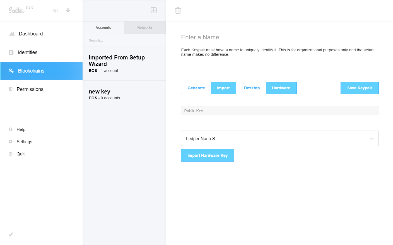Screen dimensions: 393x245
Task: Switch to the Networks tab
Action: [x=145, y=28]
